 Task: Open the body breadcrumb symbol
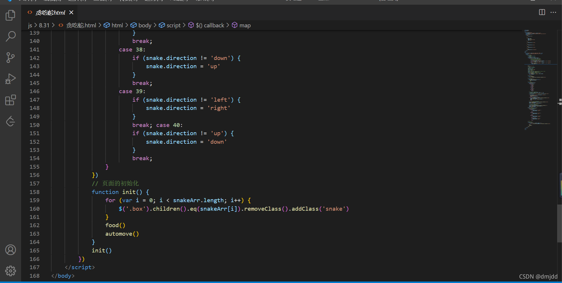click(x=141, y=26)
